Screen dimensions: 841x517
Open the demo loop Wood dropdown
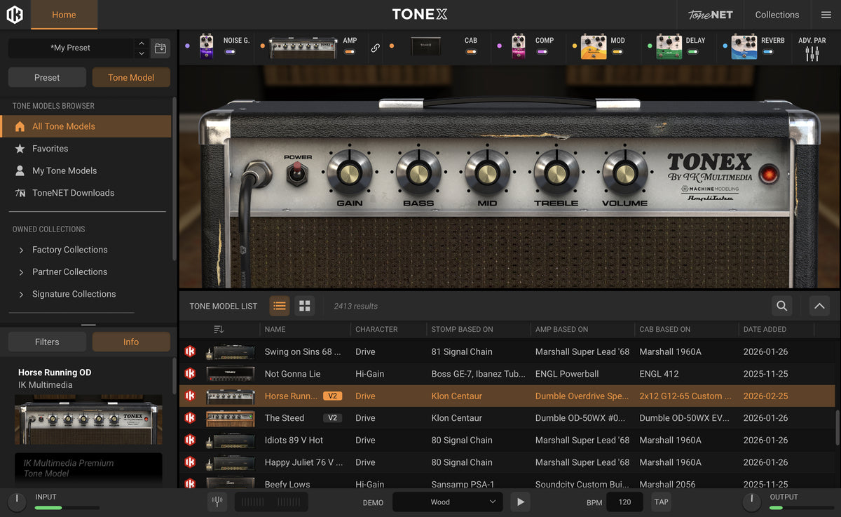447,502
